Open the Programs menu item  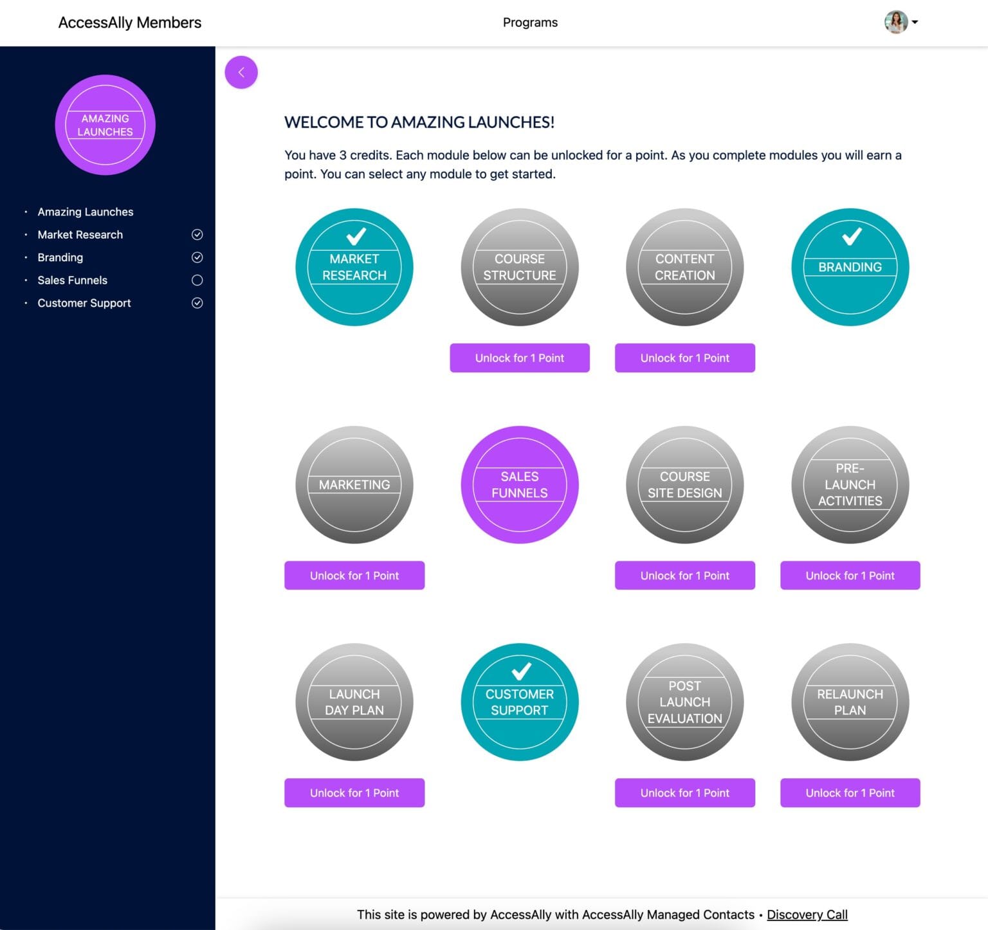point(529,22)
